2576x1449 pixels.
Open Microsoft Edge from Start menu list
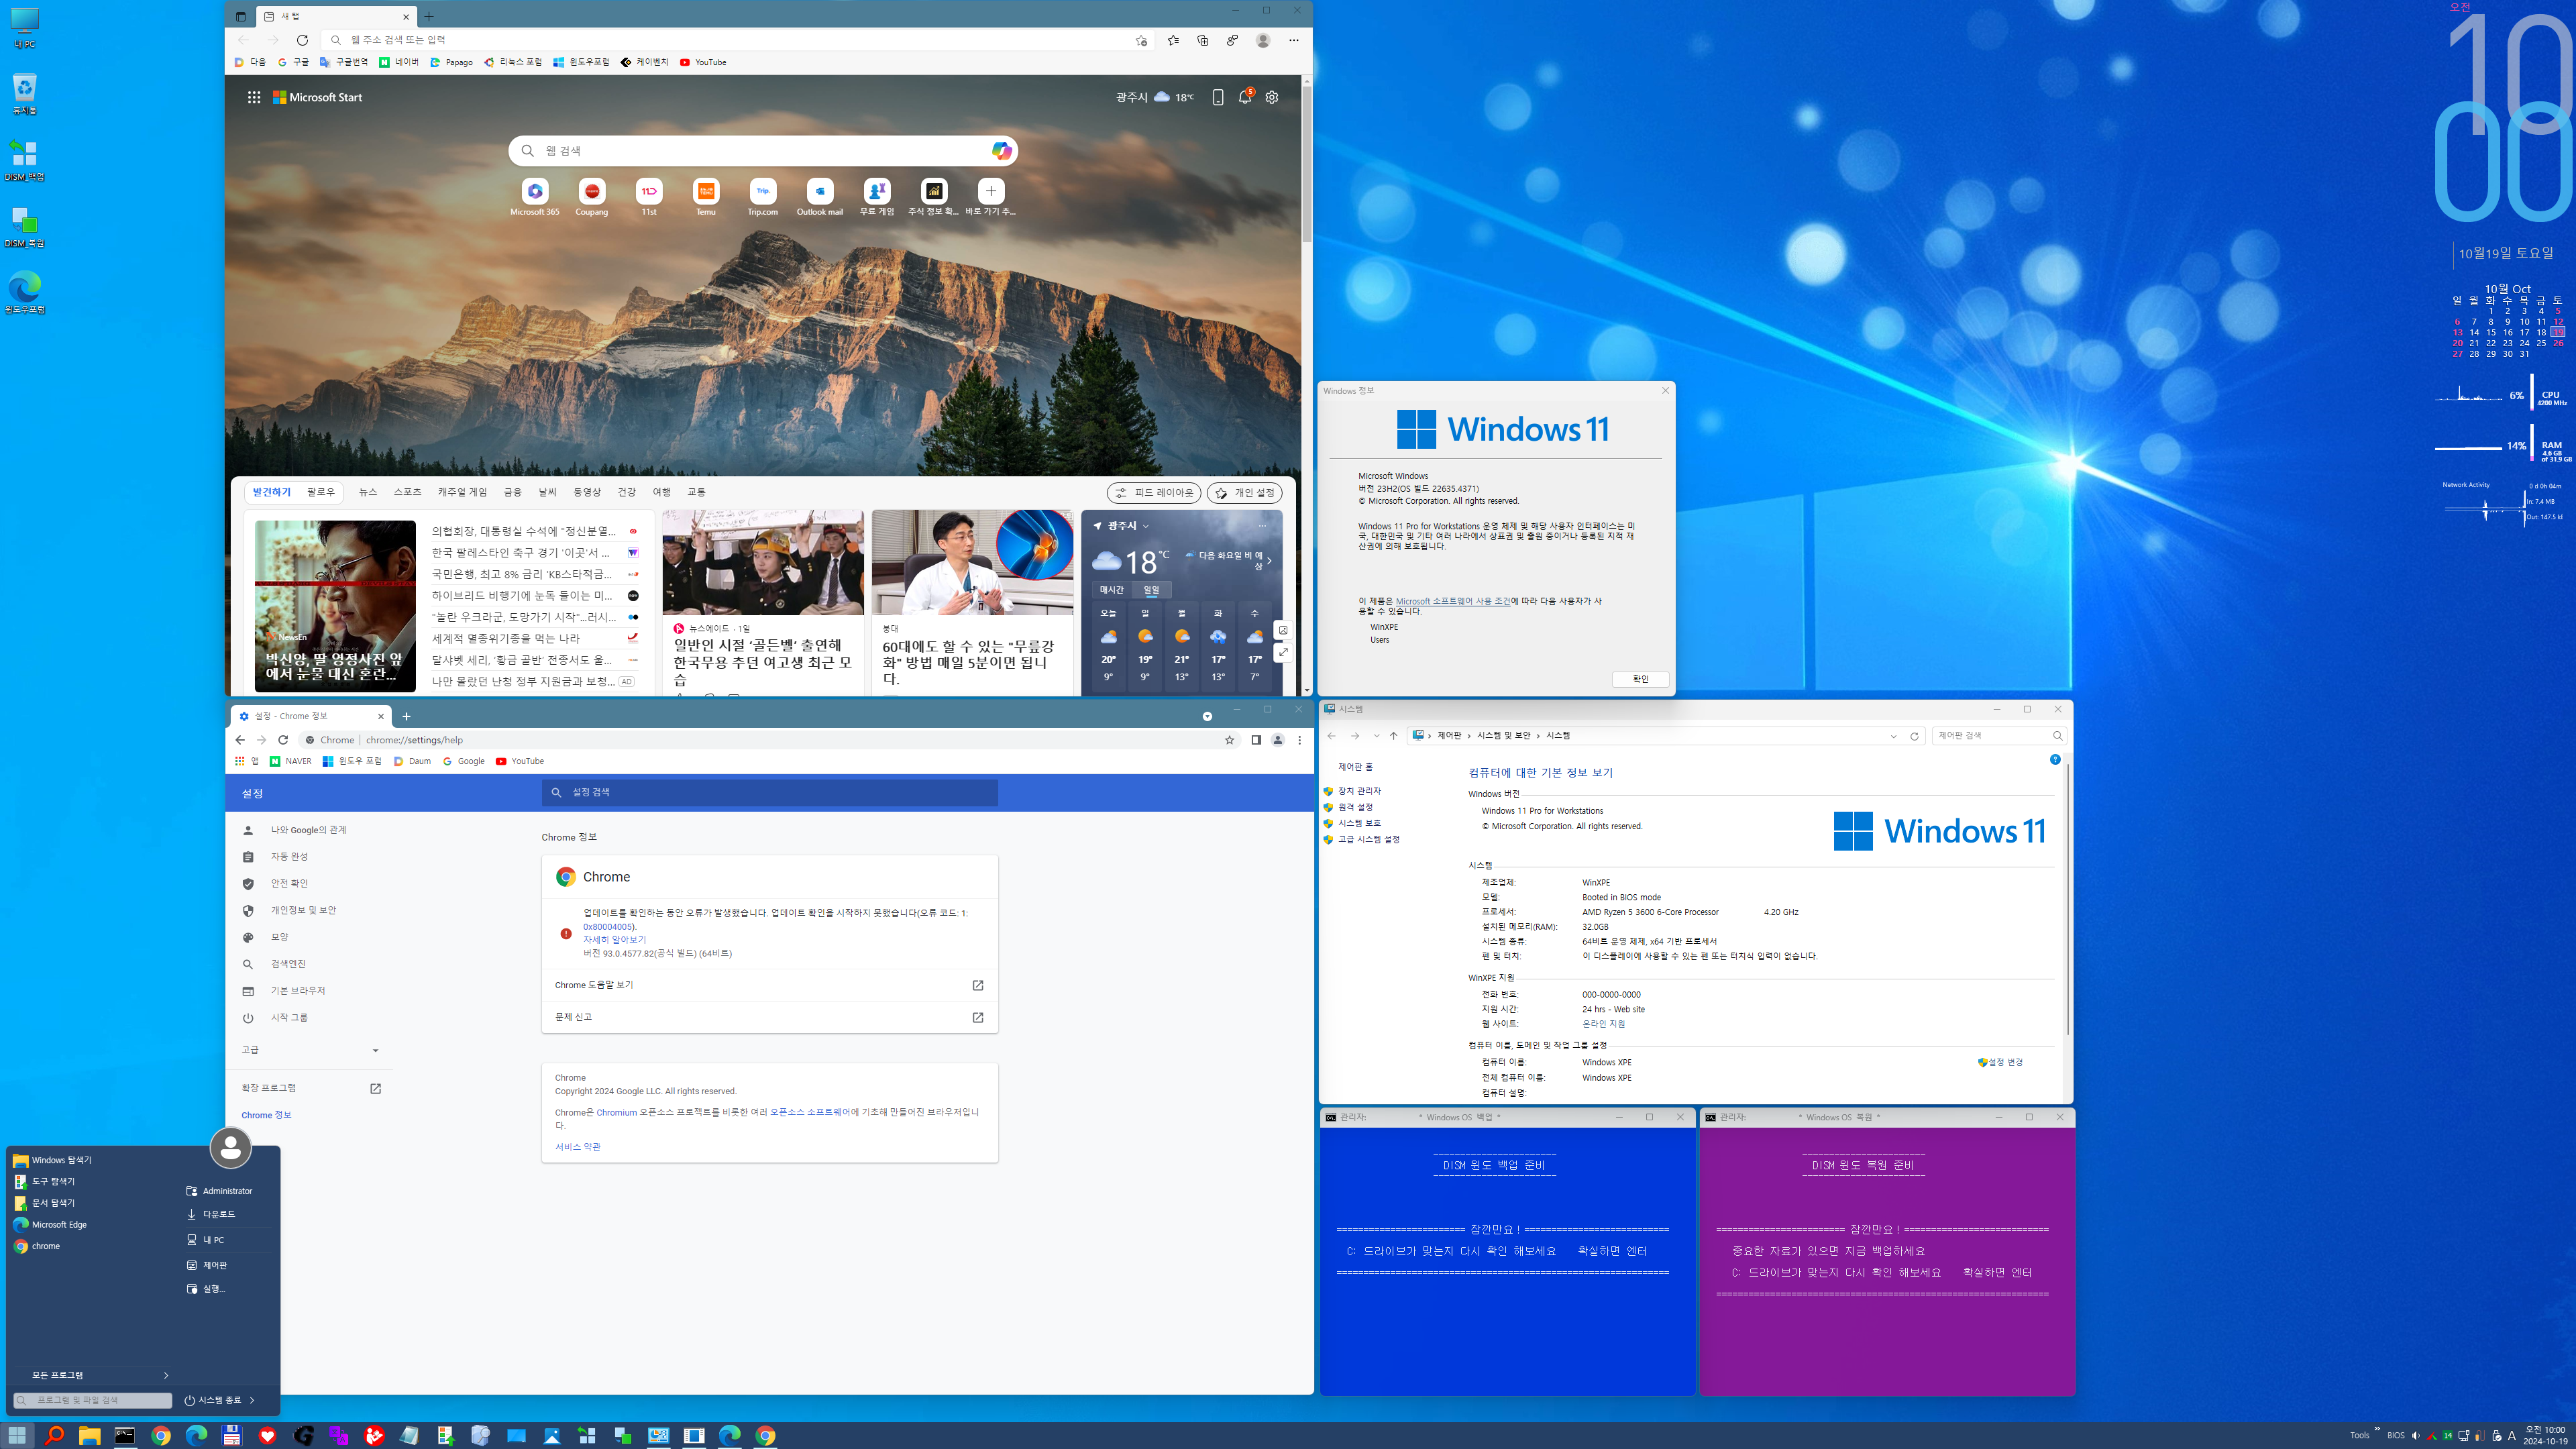(59, 1224)
